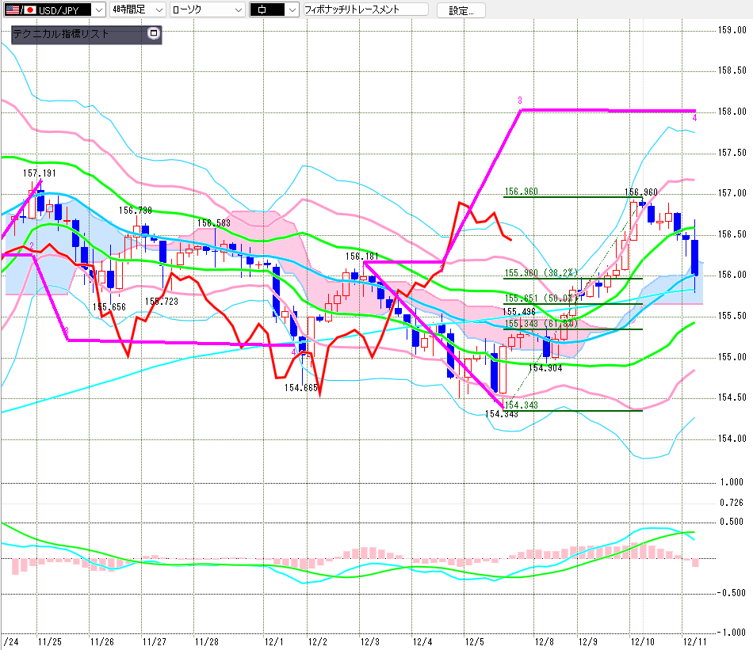Image resolution: width=753 pixels, height=650 pixels.
Task: Expand the テクニカル指標リスト panel with its square icon
Action: click(x=154, y=34)
